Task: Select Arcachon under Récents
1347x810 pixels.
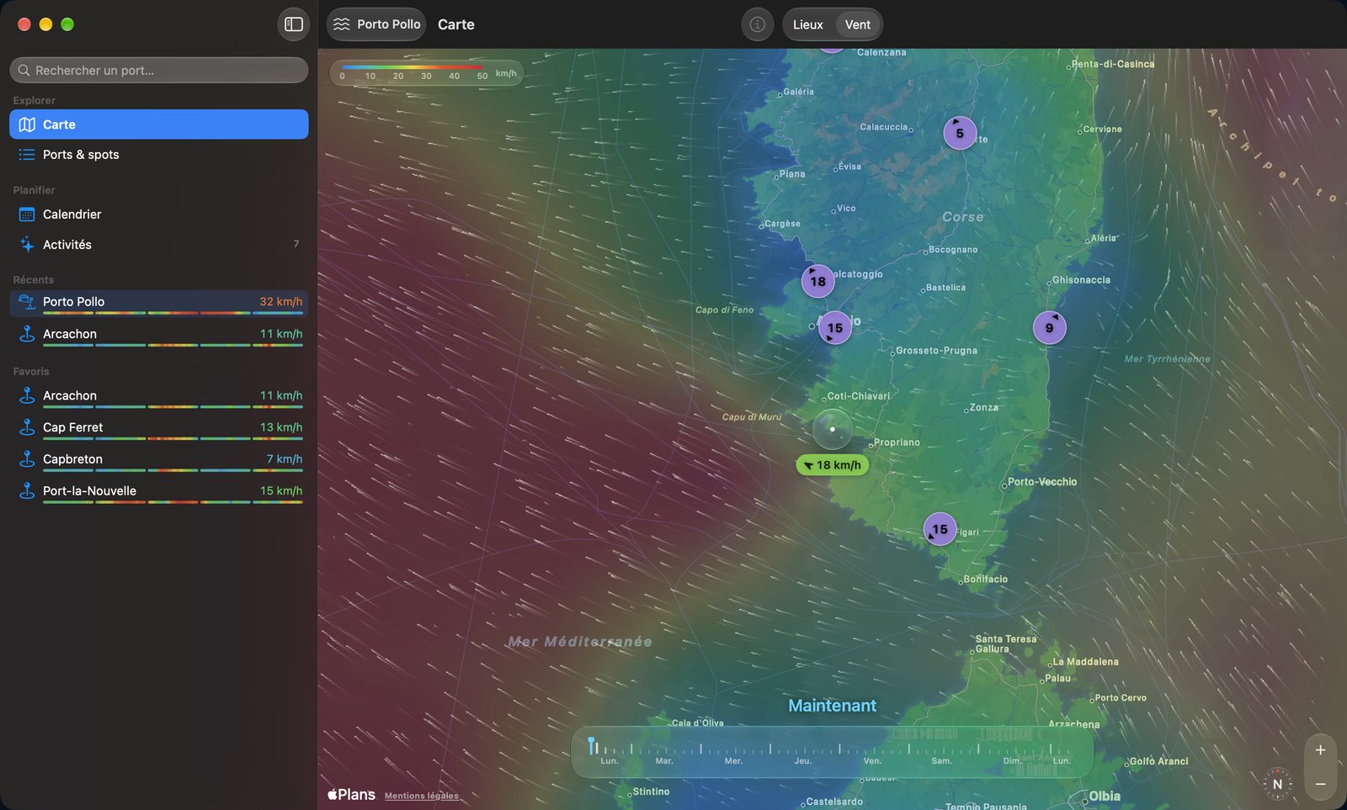Action: pyautogui.click(x=159, y=335)
